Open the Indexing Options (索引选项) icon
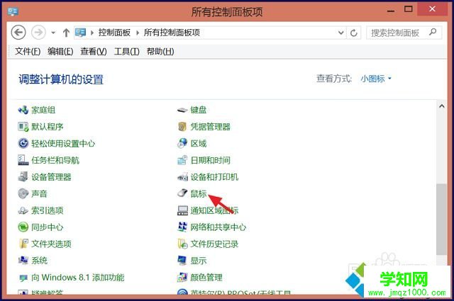Viewport: 454px width, 301px height. tap(23, 210)
